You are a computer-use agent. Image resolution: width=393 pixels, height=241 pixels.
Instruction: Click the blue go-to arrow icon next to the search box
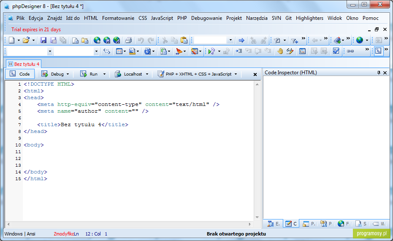pos(241,40)
